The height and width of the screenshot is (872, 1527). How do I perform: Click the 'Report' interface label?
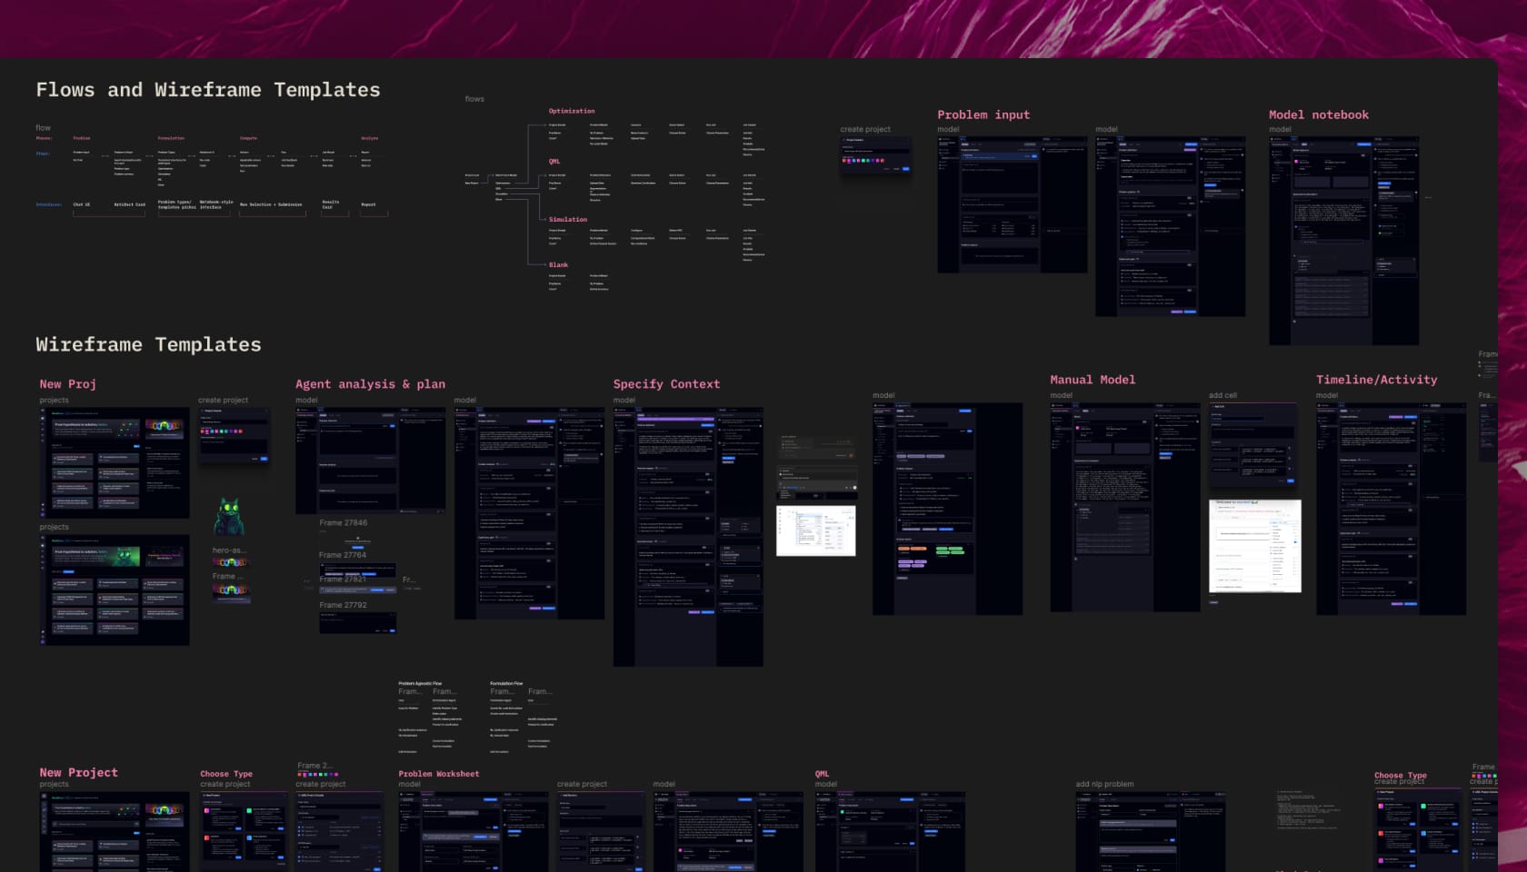point(368,204)
